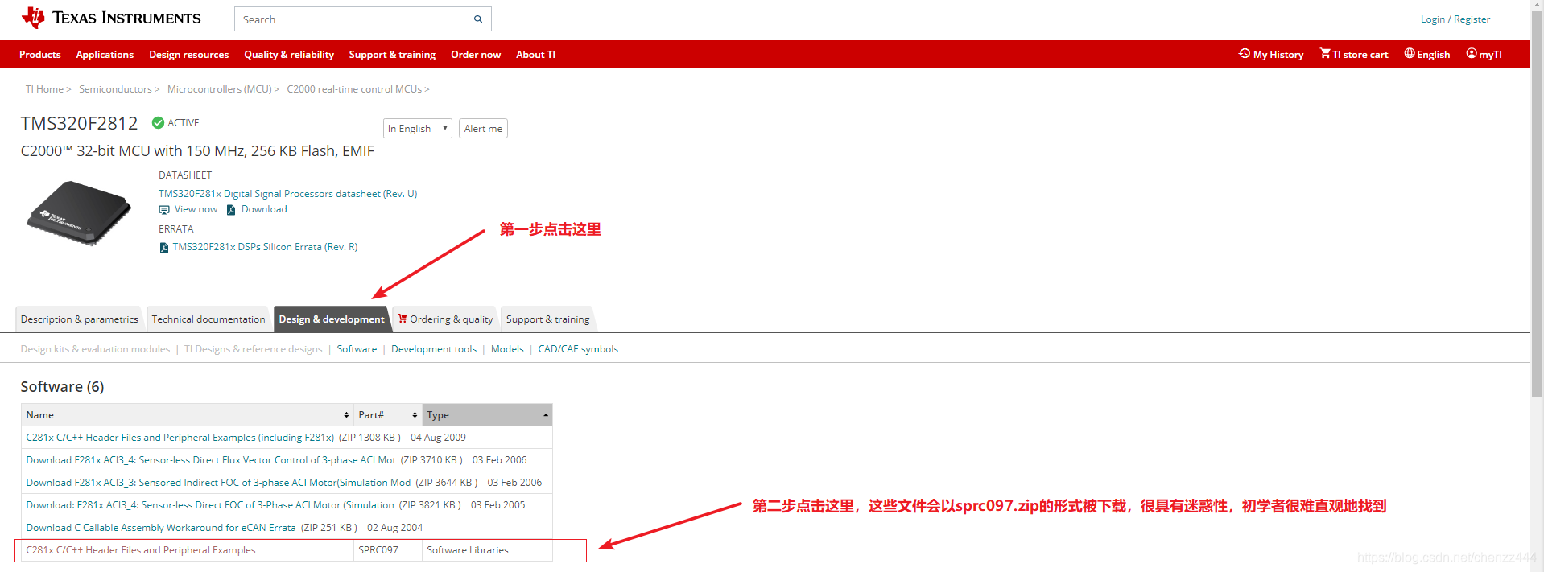The image size is (1544, 572).
Task: Click Semiconductors breadcrumb link
Action: tap(115, 89)
